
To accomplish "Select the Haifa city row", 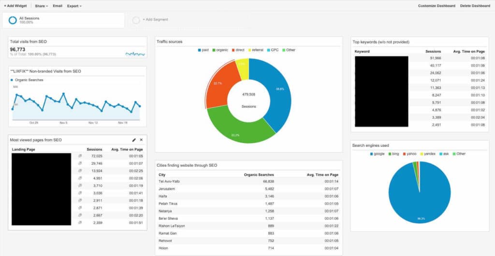I will point(248,197).
